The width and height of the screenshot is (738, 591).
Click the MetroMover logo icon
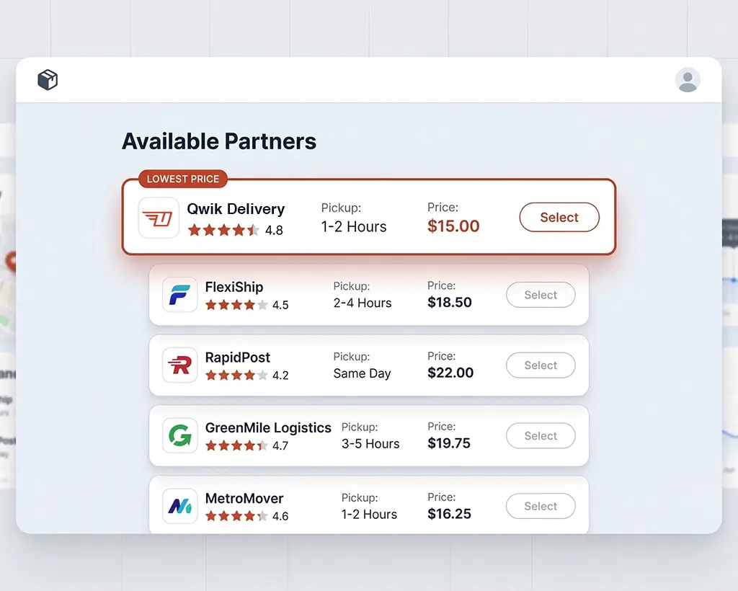coord(179,506)
